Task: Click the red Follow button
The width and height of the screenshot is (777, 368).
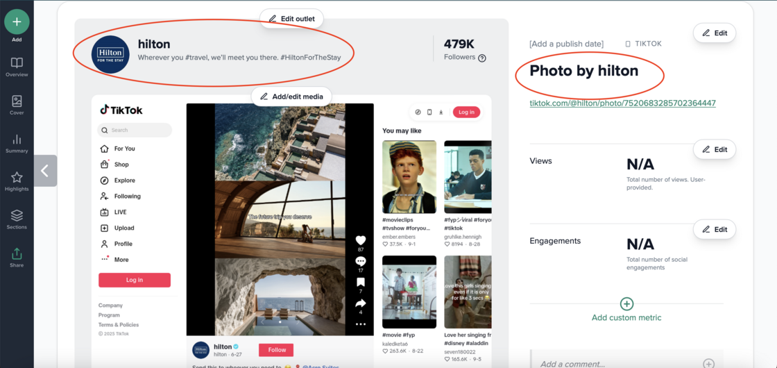Action: (276, 350)
